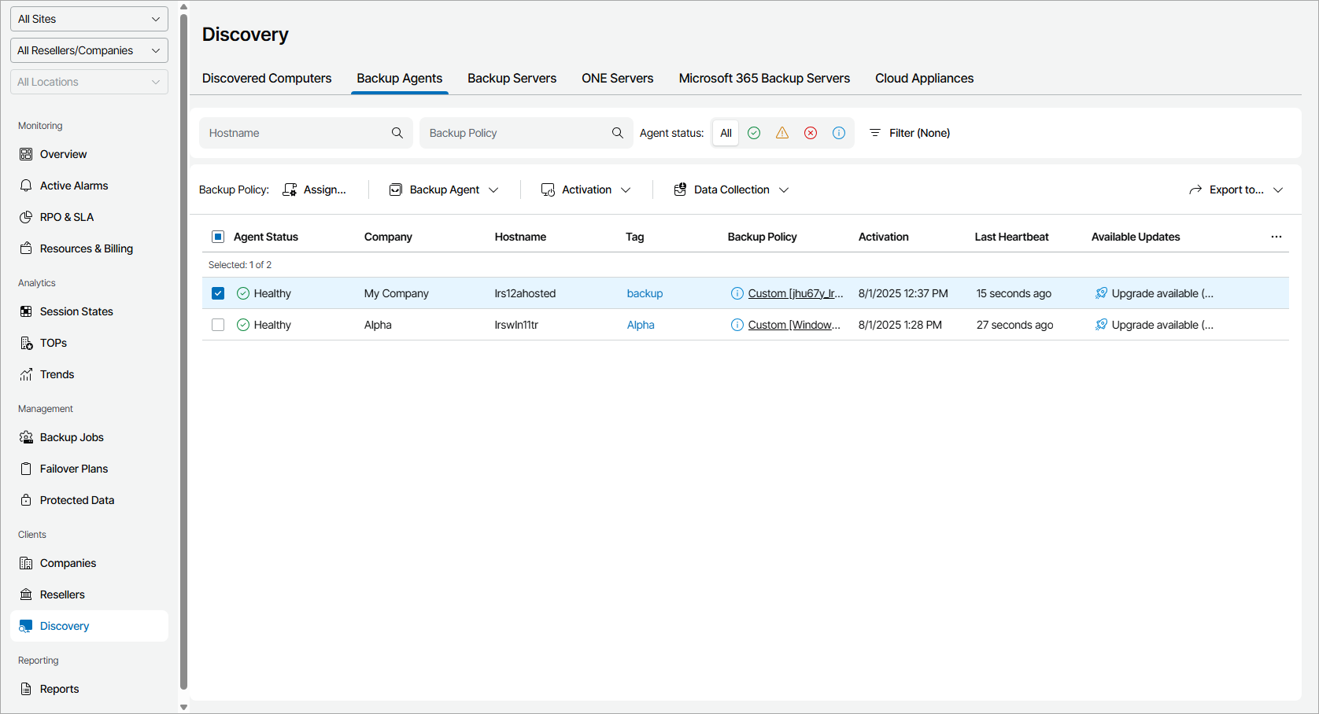Click the Assign... backup policy button
This screenshot has height=714, width=1319.
click(315, 190)
